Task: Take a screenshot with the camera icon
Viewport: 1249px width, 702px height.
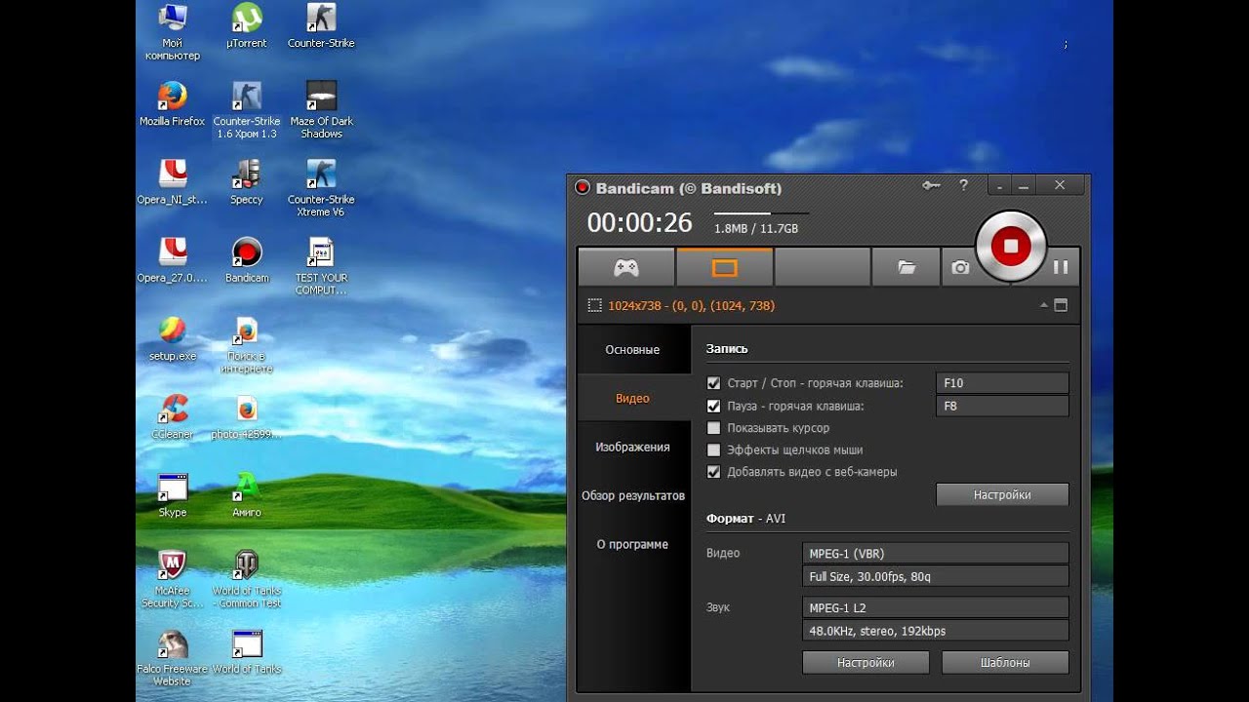Action: (961, 267)
